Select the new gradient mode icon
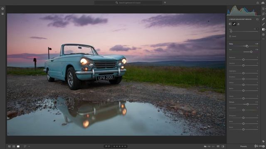This screenshot has height=149, width=266. click(230, 24)
